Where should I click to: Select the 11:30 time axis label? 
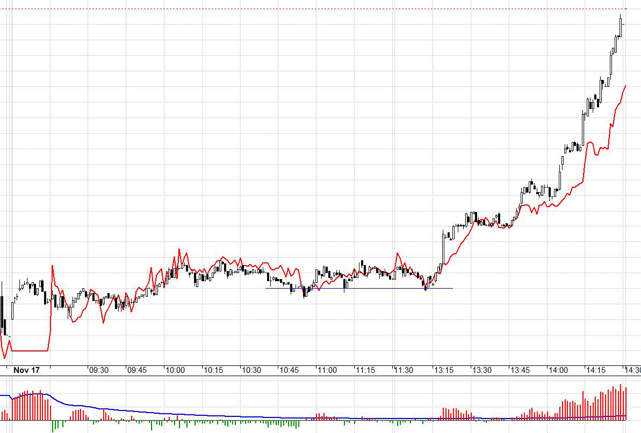coord(404,370)
